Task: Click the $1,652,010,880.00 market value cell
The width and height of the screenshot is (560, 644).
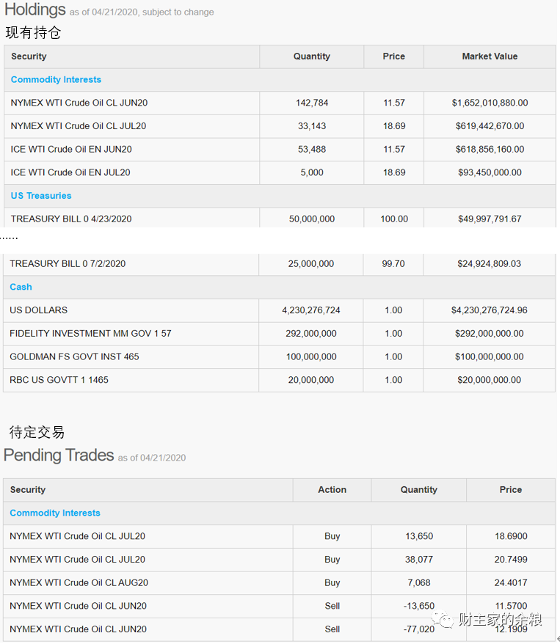Action: click(x=490, y=103)
